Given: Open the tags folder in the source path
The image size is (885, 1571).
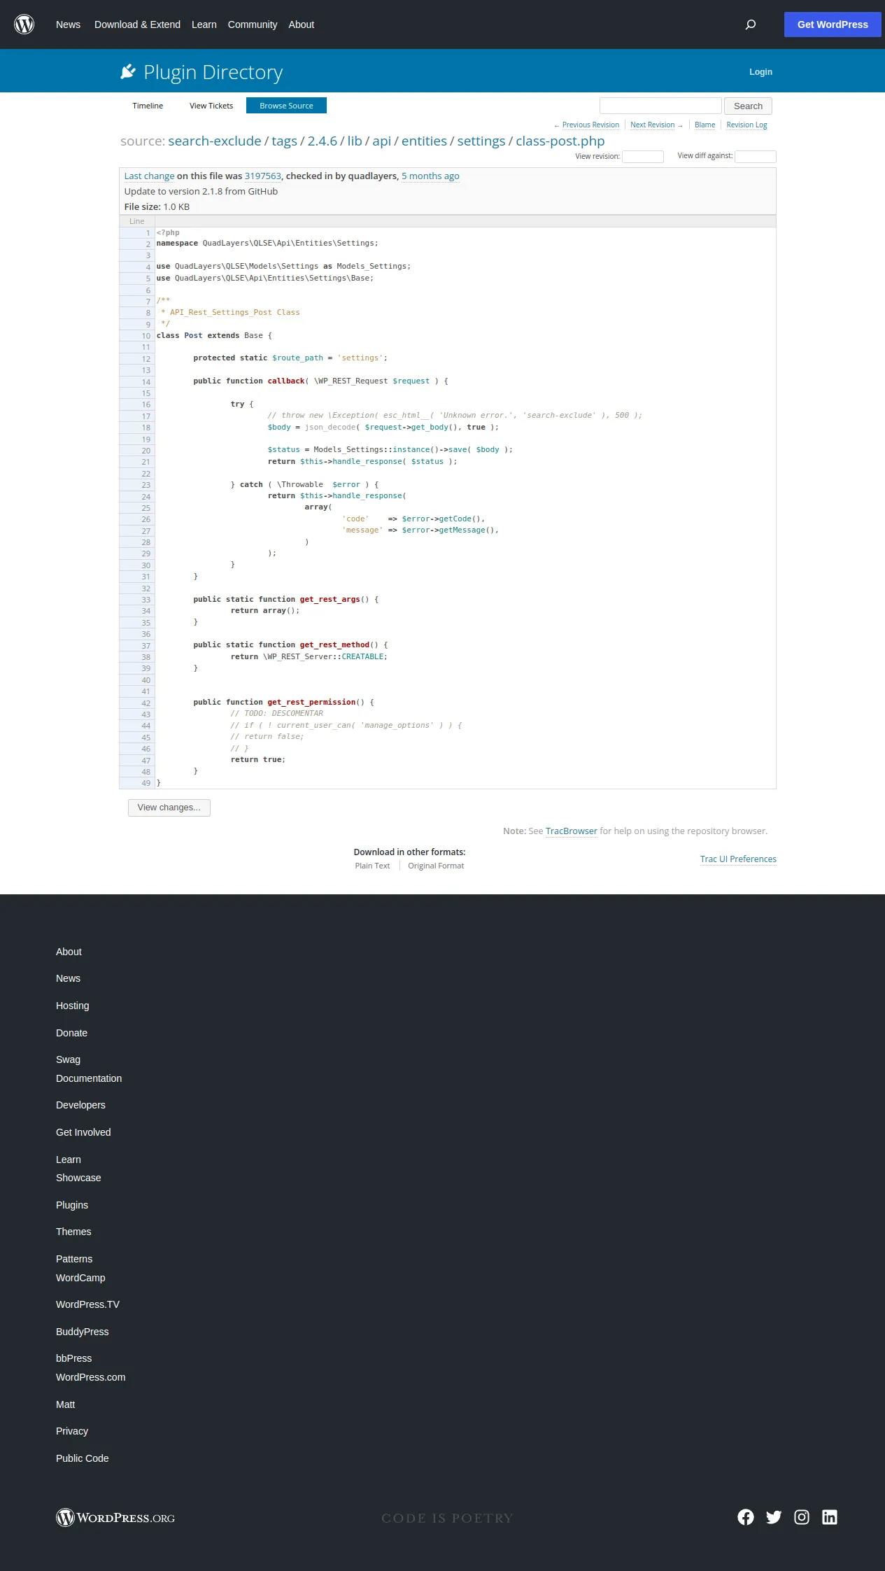Looking at the screenshot, I should point(284,141).
